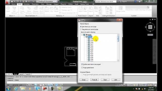Open the Annotate ribbon tab
The height and width of the screenshot is (91, 162).
(27, 4)
